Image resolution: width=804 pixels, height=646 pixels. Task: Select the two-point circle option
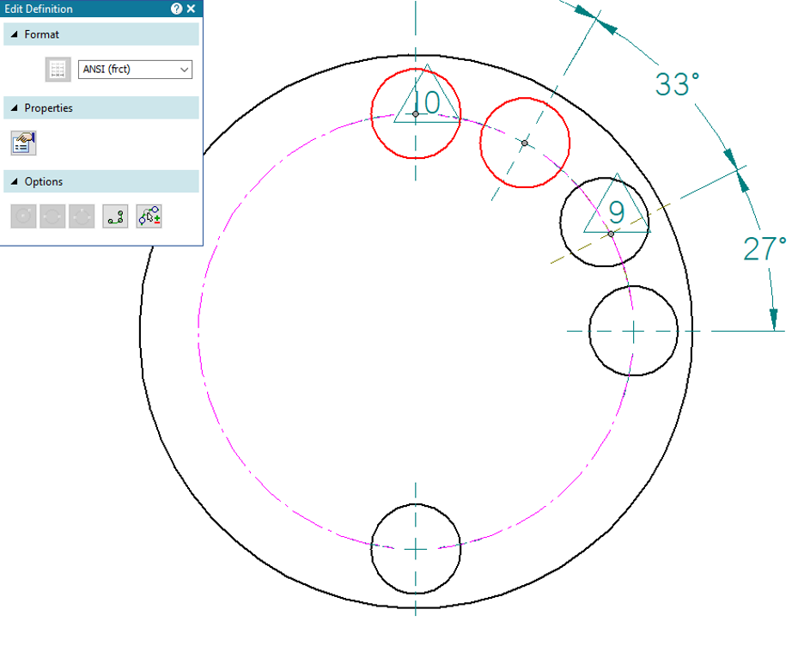tap(52, 216)
